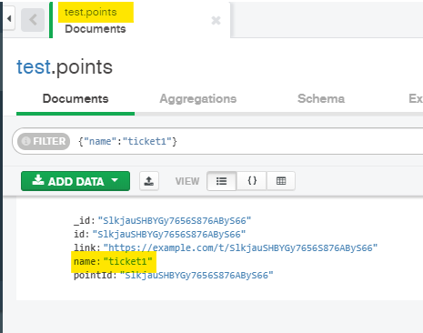423x333 pixels.
Task: Collapse sidebar with the left triangle arrow
Action: pyautogui.click(x=9, y=19)
